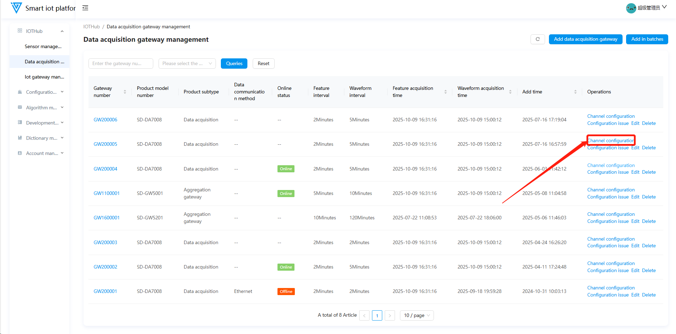676x334 pixels.
Task: Open Iot gateway management in sidebar
Action: point(44,77)
